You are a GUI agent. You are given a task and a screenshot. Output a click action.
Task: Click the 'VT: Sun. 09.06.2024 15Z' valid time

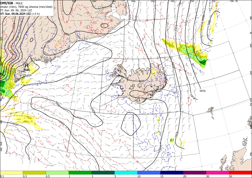coord(16,14)
